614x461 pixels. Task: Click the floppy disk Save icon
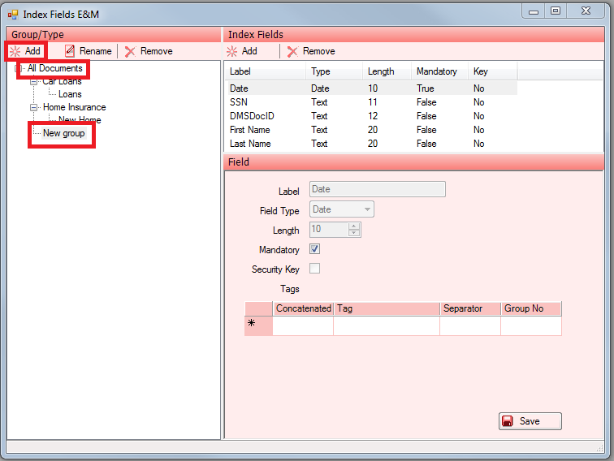(x=508, y=421)
